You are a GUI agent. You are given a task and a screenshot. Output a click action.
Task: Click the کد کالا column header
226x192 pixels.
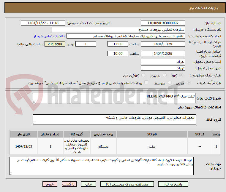200,134
